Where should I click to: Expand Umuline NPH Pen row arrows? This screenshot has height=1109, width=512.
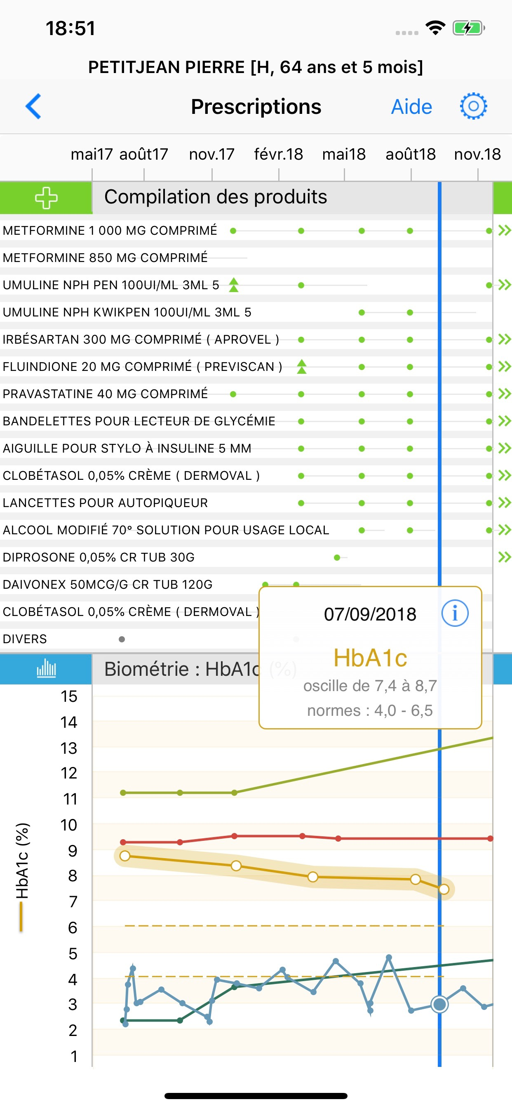coord(504,285)
